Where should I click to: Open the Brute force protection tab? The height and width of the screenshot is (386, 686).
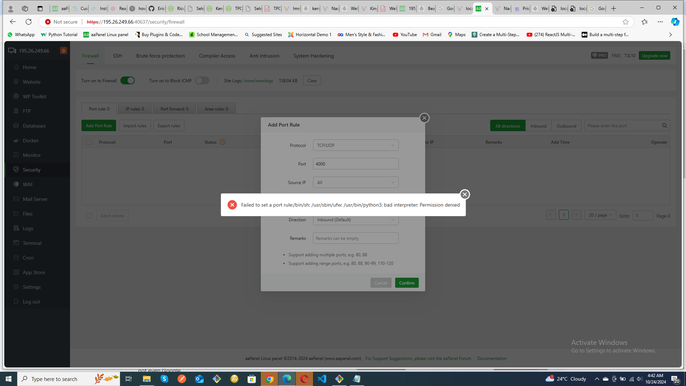160,56
